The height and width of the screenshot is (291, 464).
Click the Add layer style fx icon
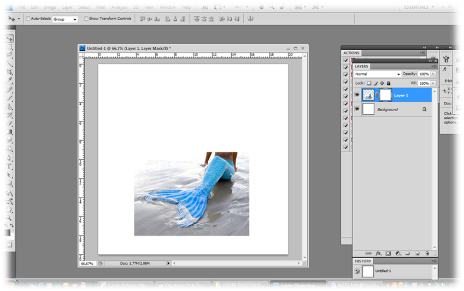pos(379,253)
